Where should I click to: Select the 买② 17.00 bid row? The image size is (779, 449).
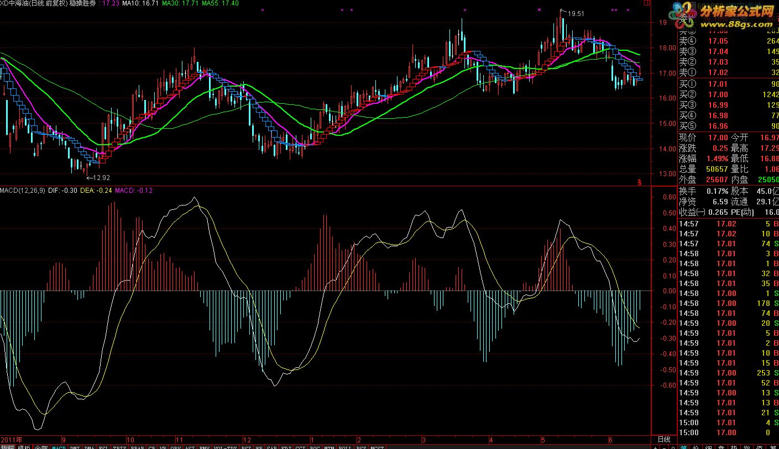pyautogui.click(x=729, y=94)
